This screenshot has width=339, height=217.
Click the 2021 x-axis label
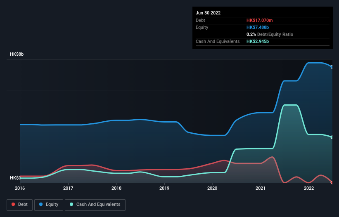[x=261, y=188]
